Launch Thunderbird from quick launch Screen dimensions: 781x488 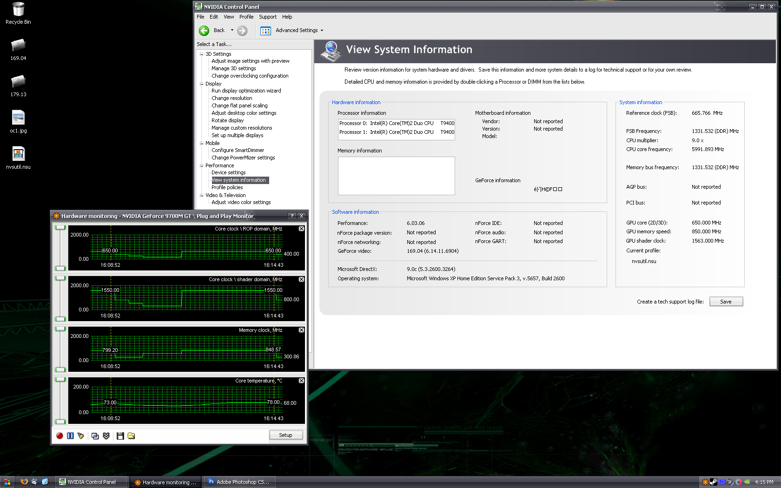click(x=34, y=482)
